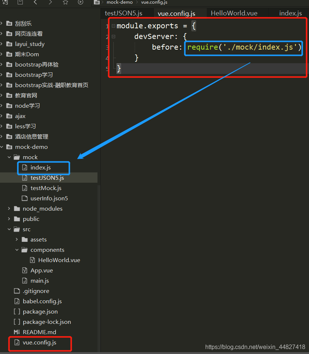Click the src open-folder icon

[x=17, y=229]
